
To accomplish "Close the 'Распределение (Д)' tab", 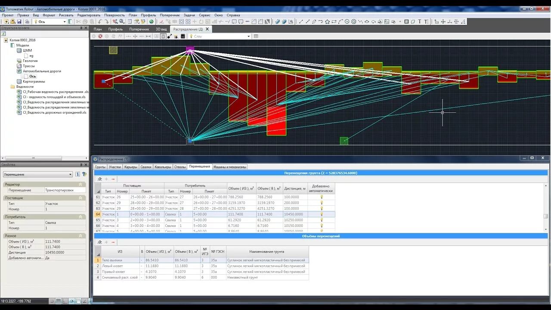I will 207,29.
